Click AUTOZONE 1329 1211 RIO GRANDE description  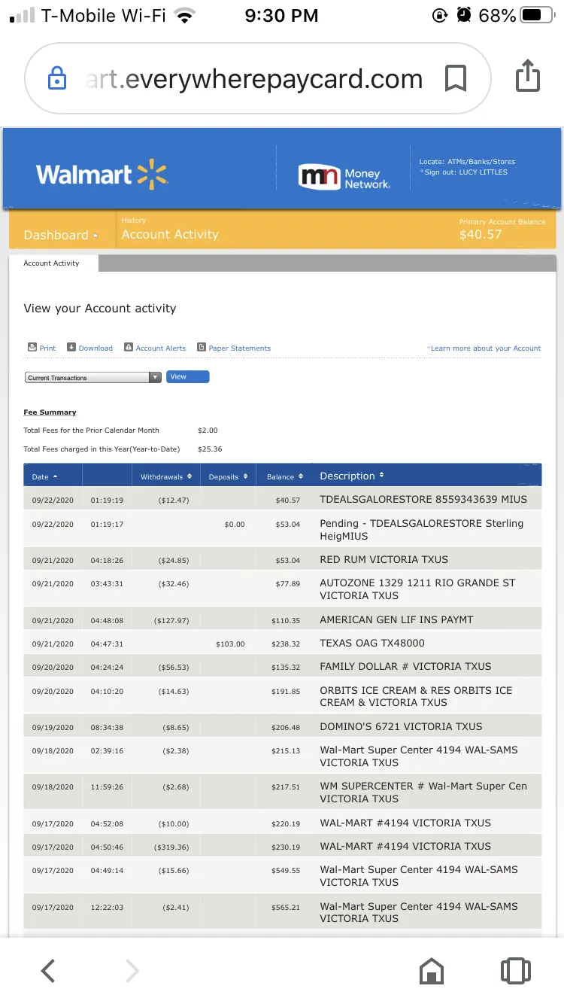pyautogui.click(x=417, y=589)
